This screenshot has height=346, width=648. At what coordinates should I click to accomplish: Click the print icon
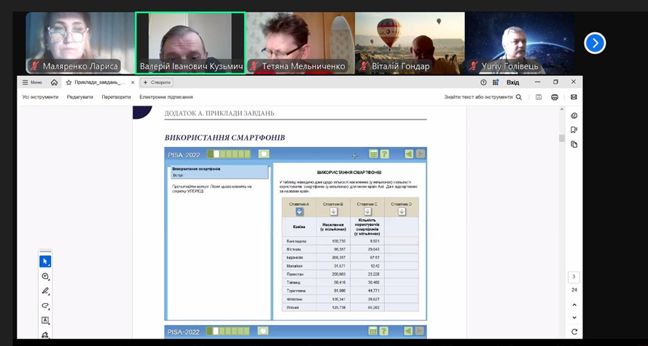point(555,97)
